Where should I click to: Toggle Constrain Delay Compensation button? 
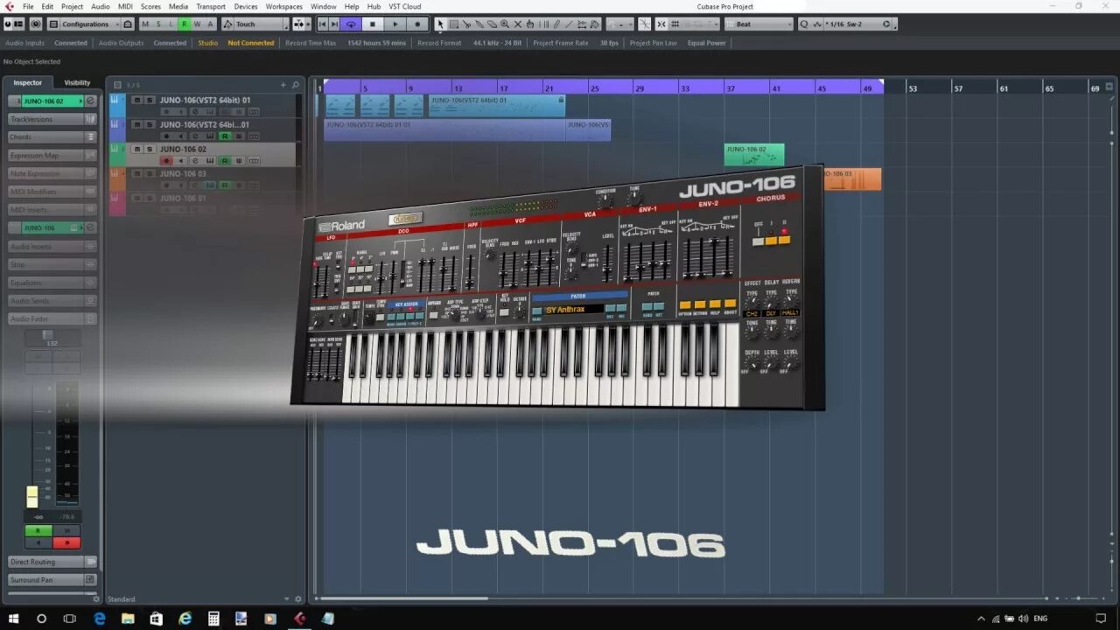coord(35,24)
